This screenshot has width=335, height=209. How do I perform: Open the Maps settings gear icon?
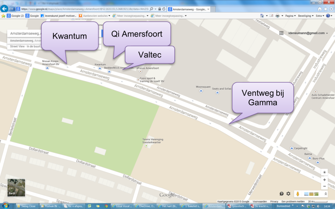pos(289,194)
